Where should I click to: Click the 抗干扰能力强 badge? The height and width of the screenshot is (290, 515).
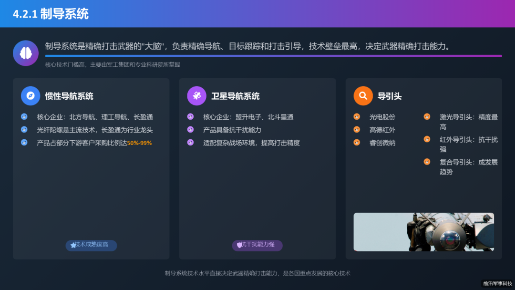[x=257, y=245]
